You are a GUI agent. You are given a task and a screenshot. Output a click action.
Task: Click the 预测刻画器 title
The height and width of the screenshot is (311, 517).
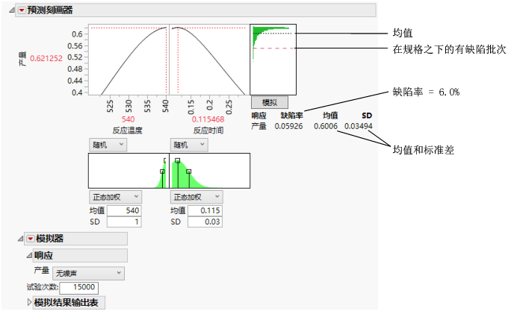(x=50, y=10)
